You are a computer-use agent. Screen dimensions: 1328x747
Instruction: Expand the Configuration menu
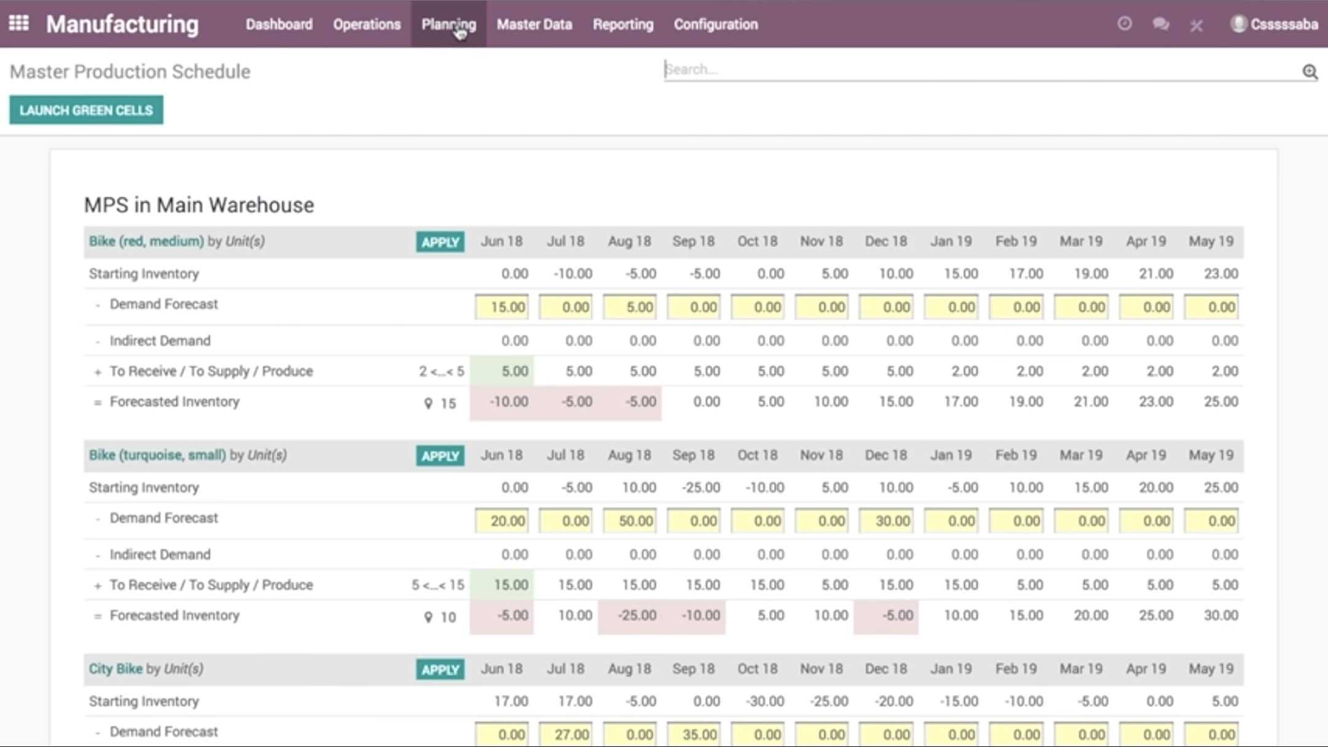pos(715,24)
